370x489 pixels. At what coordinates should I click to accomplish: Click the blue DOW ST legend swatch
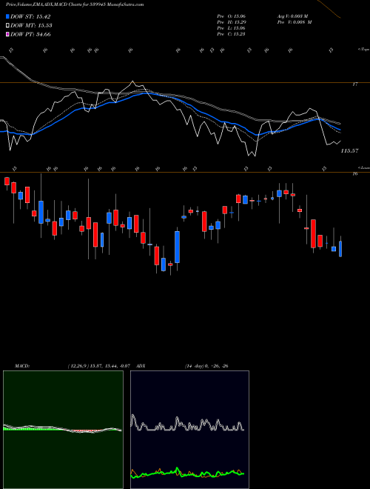coord(7,16)
